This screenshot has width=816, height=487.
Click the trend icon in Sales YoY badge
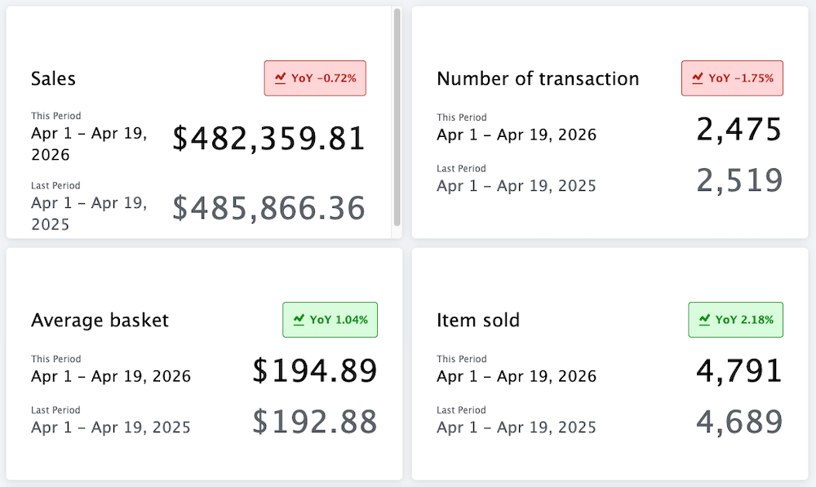(x=281, y=78)
